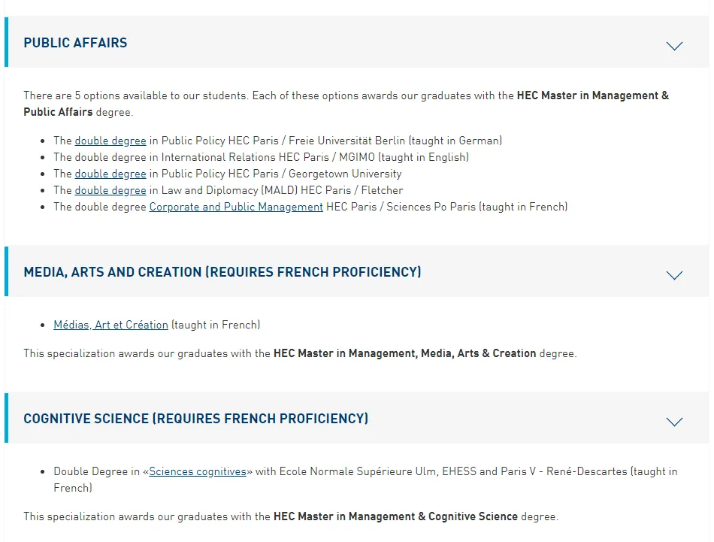Screen dimensions: 714x542
Task: Collapse the Cognitive Science chevron arrow
Action: (x=674, y=422)
